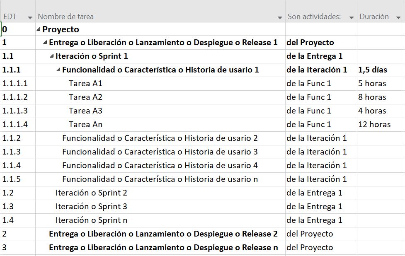Open the Duración column dropdown arrow
This screenshot has height=256, width=405.
click(398, 17)
